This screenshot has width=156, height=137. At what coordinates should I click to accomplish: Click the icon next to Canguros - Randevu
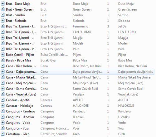(3, 111)
